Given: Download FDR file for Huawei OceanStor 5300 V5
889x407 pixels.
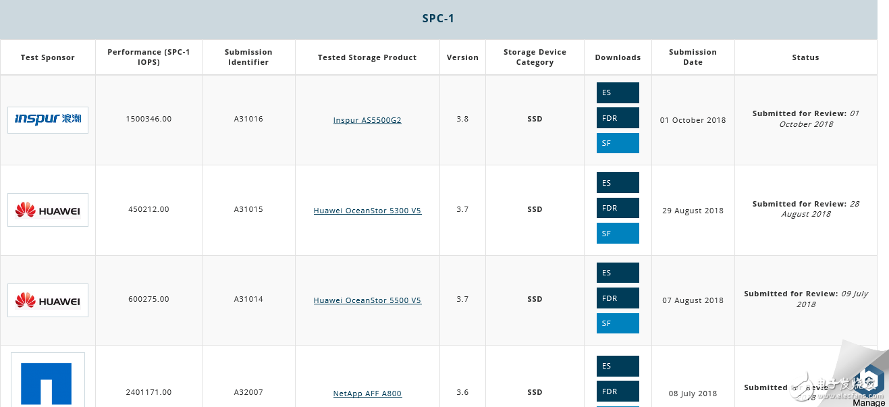Looking at the screenshot, I should (x=617, y=208).
